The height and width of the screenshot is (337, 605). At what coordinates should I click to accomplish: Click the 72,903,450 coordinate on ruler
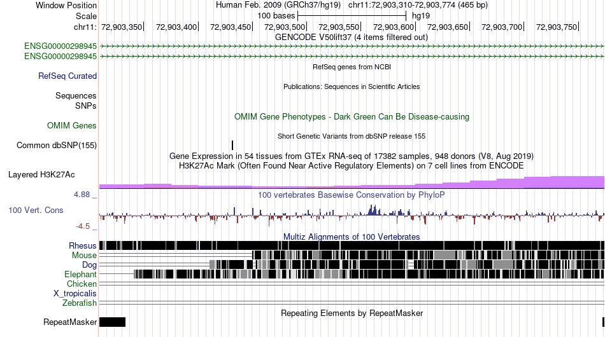pos(231,27)
